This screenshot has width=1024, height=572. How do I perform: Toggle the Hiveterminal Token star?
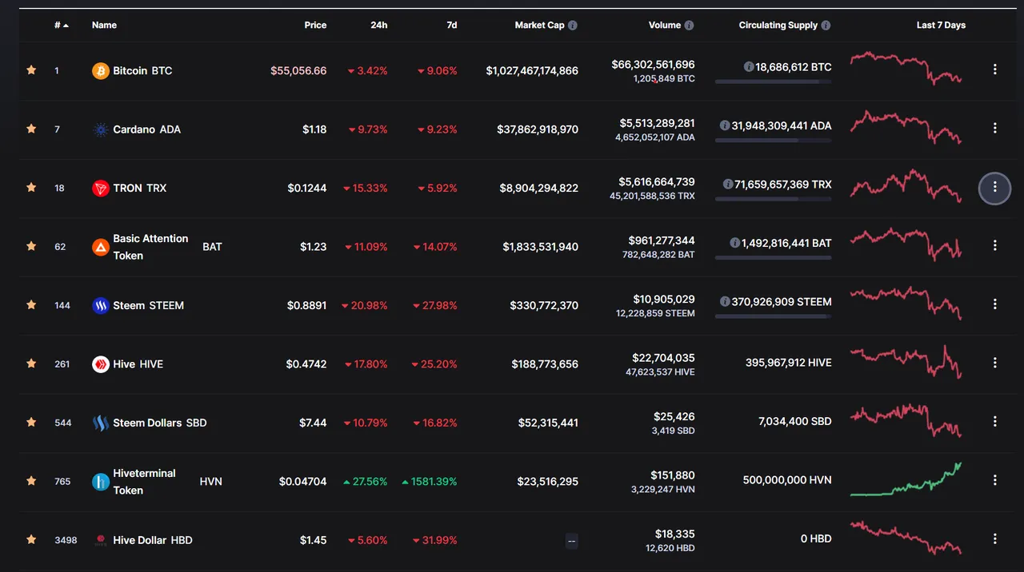(31, 481)
